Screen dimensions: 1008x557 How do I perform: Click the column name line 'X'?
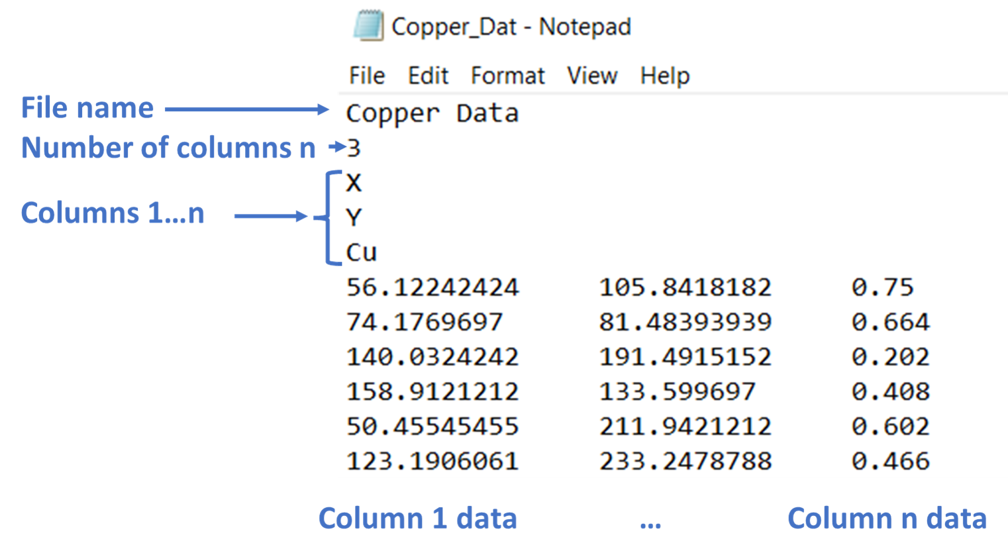pyautogui.click(x=354, y=183)
